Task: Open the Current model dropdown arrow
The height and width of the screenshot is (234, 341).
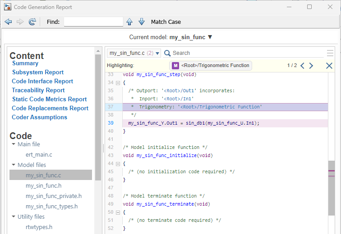Action: click(x=210, y=37)
